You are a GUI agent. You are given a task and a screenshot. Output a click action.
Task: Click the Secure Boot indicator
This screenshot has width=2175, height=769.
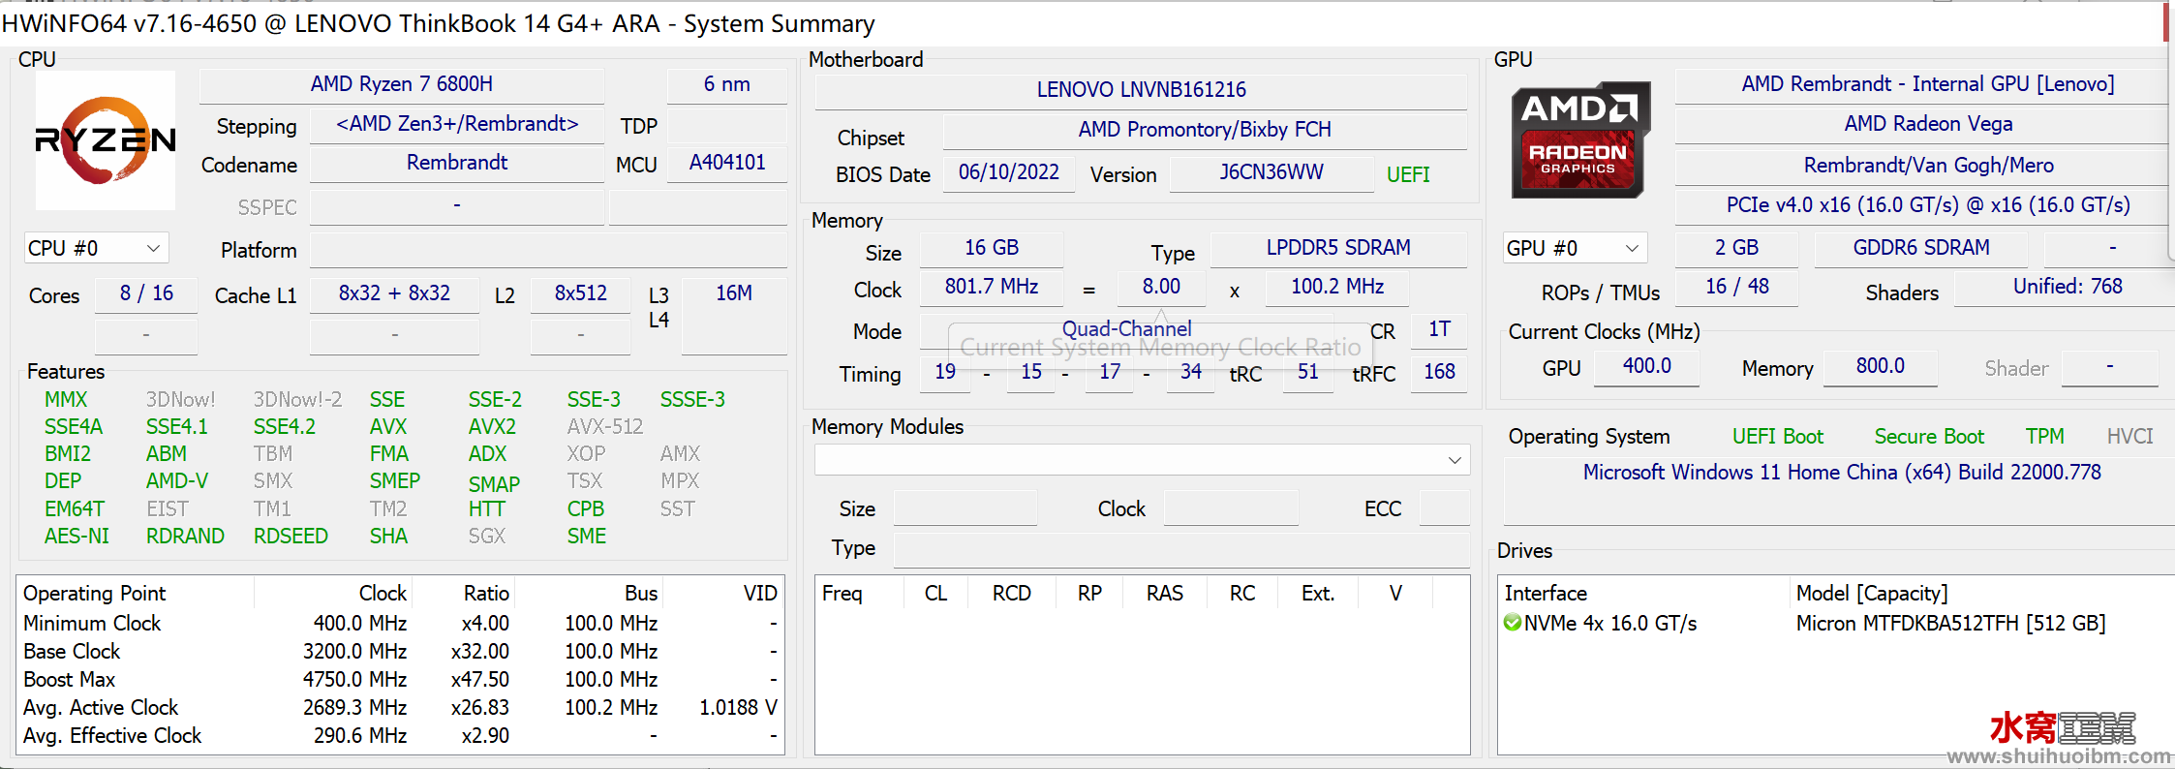[x=1929, y=437]
